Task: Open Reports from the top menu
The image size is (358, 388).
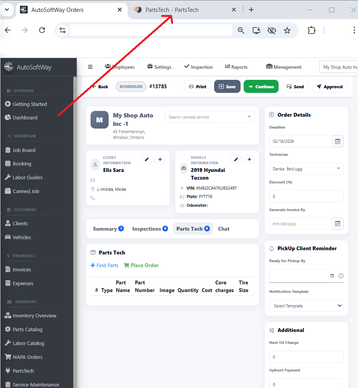Action: 236,67
